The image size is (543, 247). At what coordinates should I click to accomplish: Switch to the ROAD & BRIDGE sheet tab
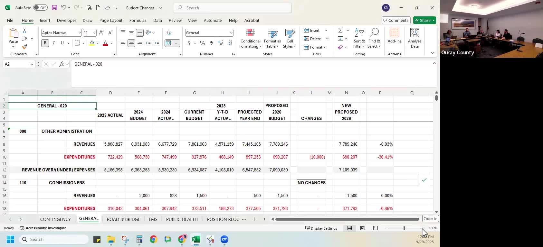coord(123,219)
